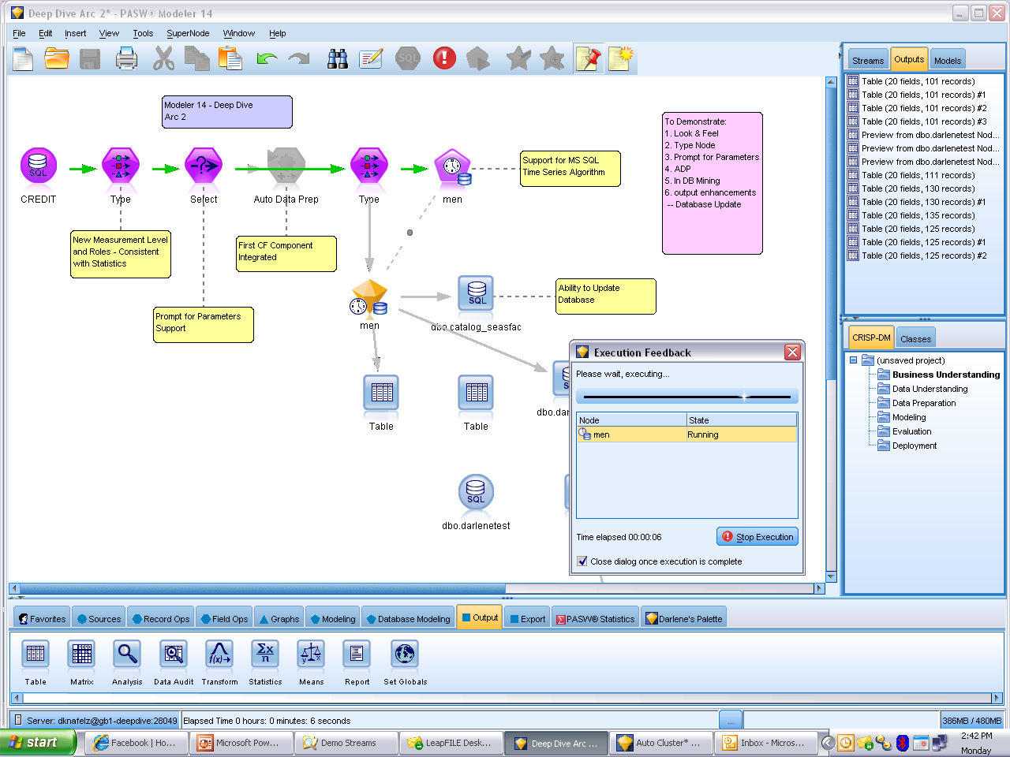Select the Deployment folder in CRISP-DM

click(914, 446)
